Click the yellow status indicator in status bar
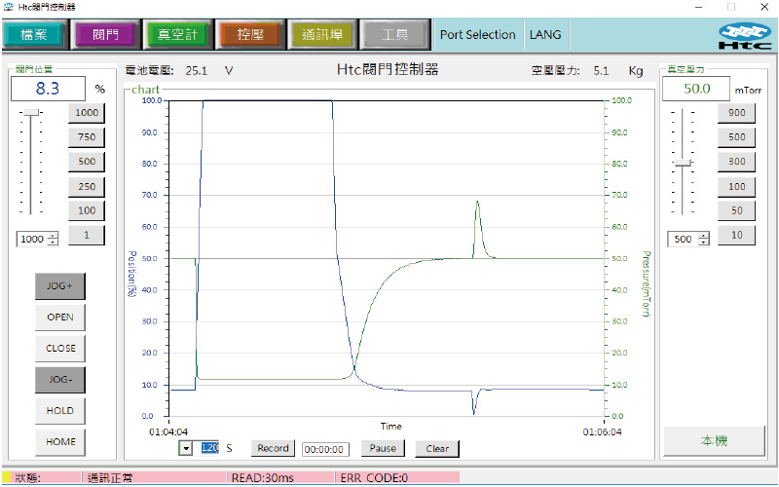 (7, 478)
